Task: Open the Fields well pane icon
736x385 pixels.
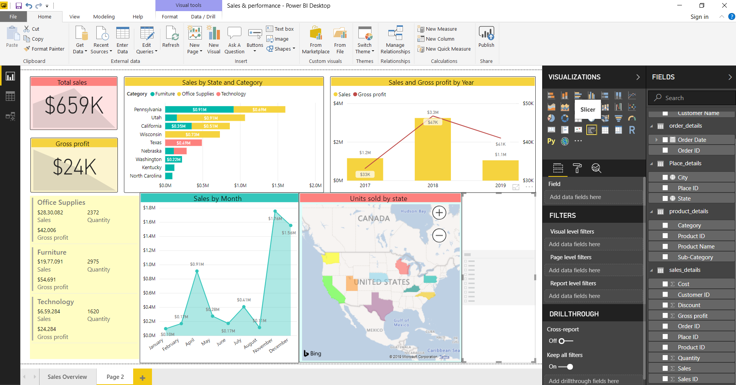Action: click(558, 168)
